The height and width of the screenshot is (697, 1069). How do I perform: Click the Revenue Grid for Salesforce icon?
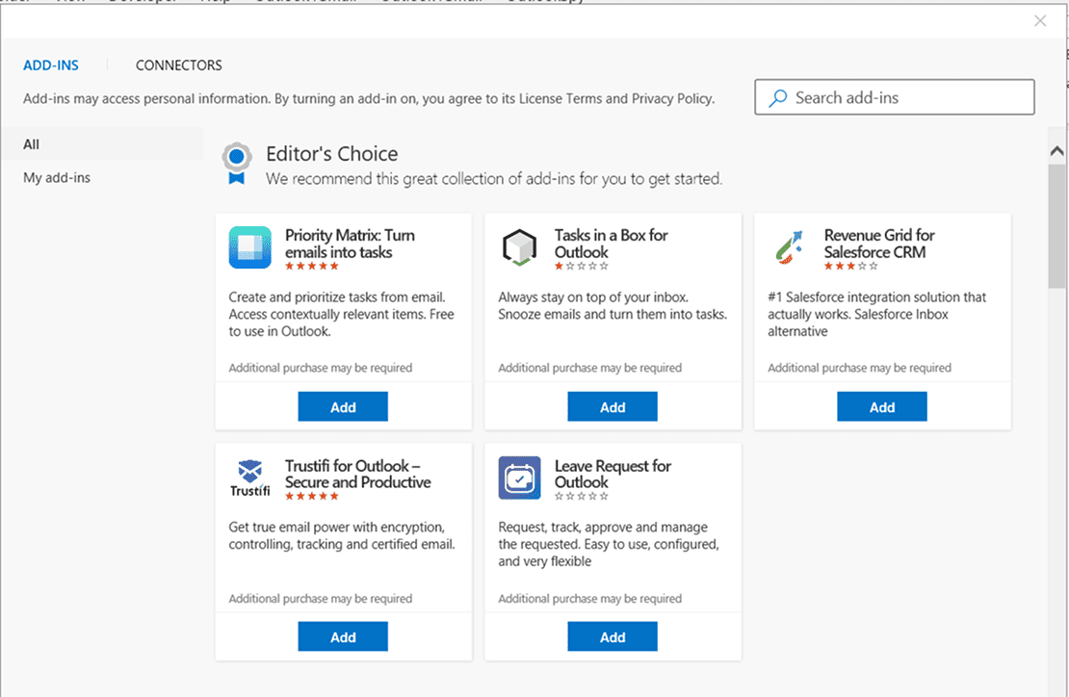click(789, 247)
